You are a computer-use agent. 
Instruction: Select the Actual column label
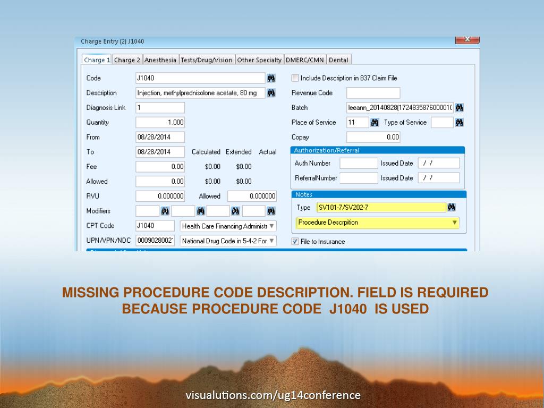[268, 152]
